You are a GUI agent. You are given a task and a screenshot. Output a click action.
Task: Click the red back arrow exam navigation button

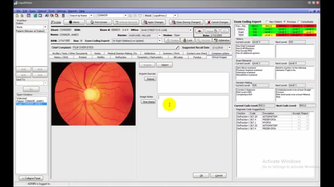point(199,31)
